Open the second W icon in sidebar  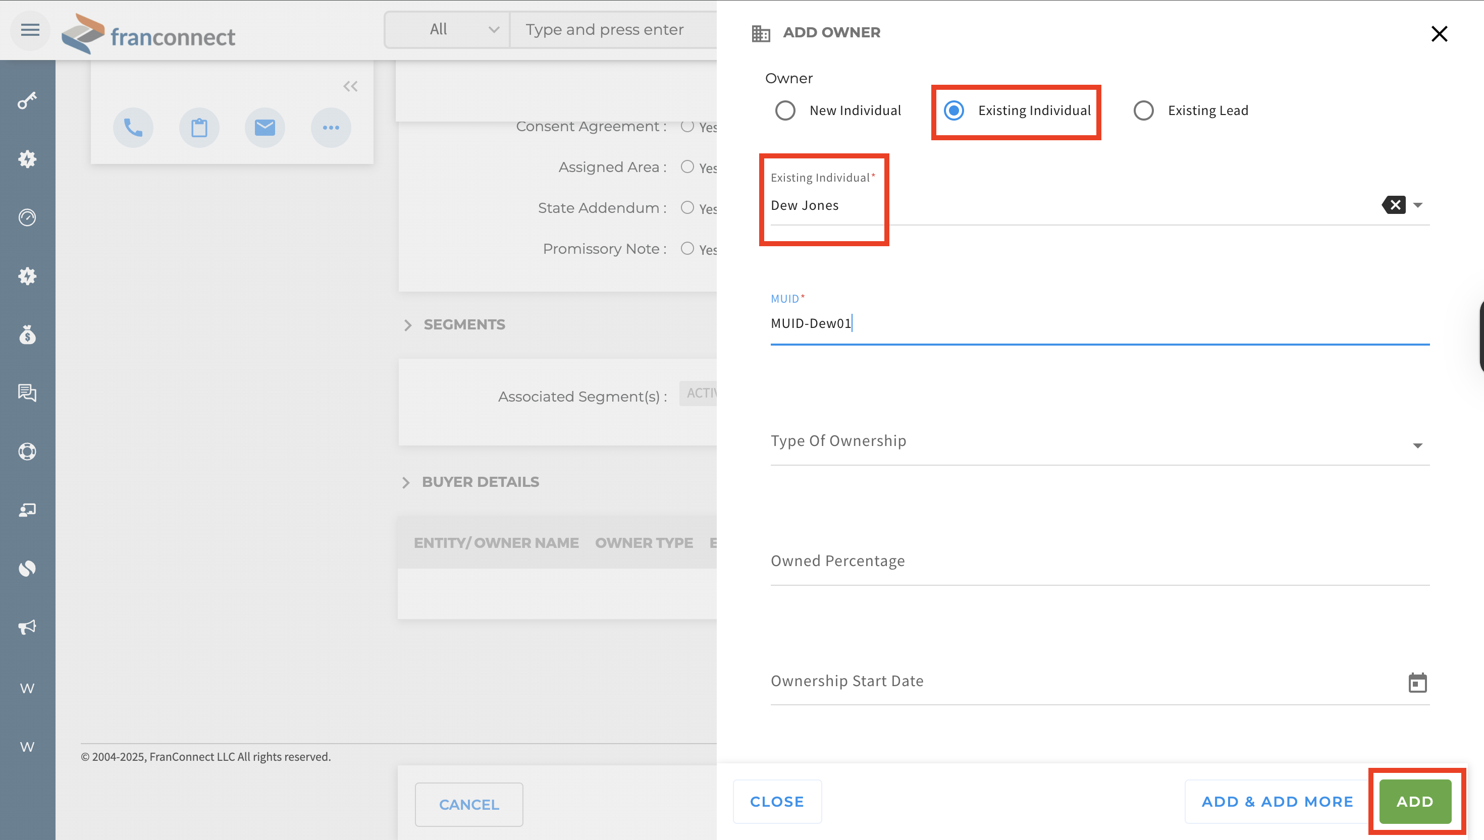pos(27,747)
